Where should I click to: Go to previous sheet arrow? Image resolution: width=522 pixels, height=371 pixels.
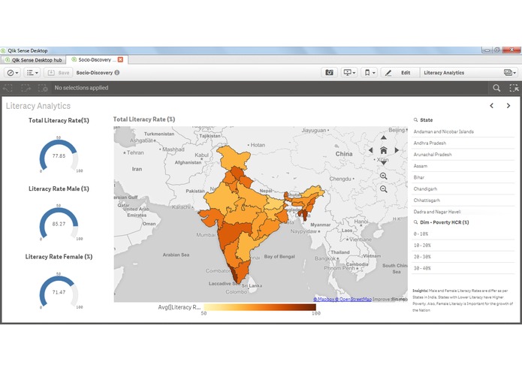492,106
